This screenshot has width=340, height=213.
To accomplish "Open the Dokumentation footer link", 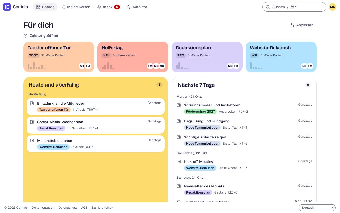I will click(x=43, y=208).
